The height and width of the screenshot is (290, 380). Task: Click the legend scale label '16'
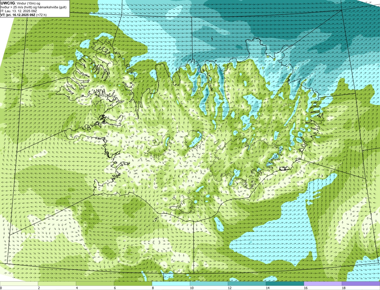(x=306, y=288)
